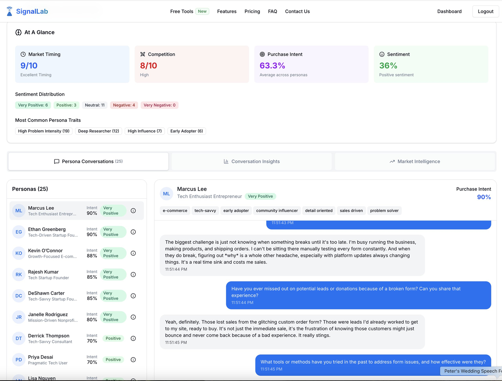Go to the Pricing page

pos(252,11)
